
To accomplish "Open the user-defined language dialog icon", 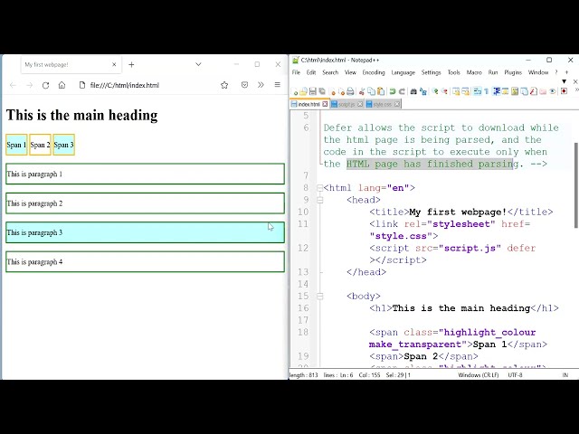I will pyautogui.click(x=505, y=91).
